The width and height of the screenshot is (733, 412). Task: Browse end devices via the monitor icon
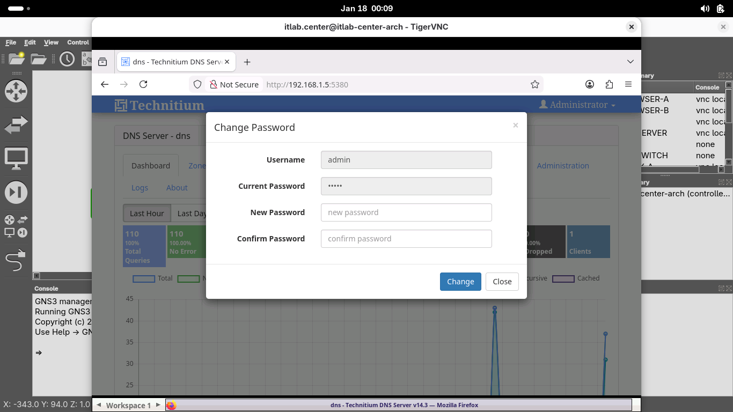16,159
